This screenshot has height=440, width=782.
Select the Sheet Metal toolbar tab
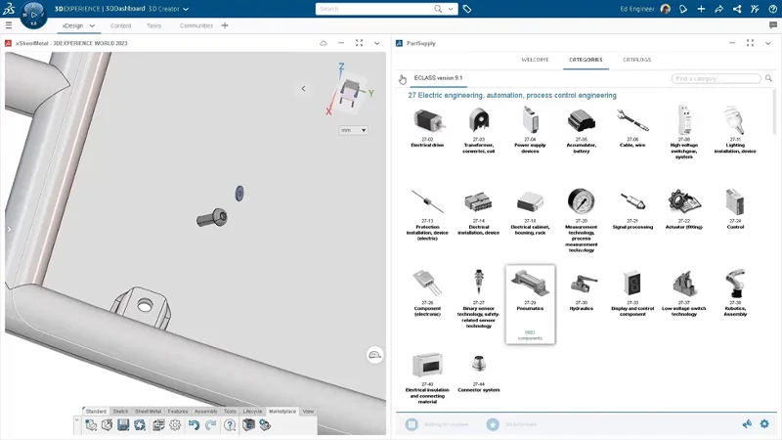point(148,412)
